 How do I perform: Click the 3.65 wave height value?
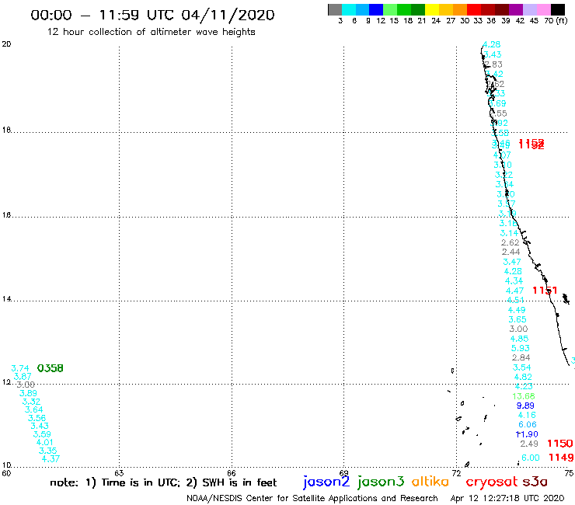pyautogui.click(x=517, y=319)
